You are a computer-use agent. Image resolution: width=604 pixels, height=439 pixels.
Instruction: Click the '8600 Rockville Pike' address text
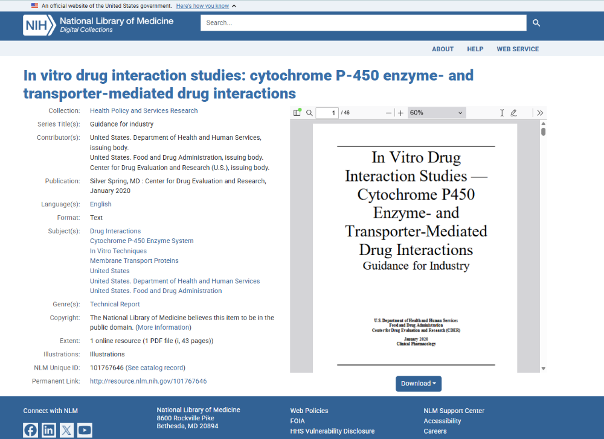tap(185, 418)
